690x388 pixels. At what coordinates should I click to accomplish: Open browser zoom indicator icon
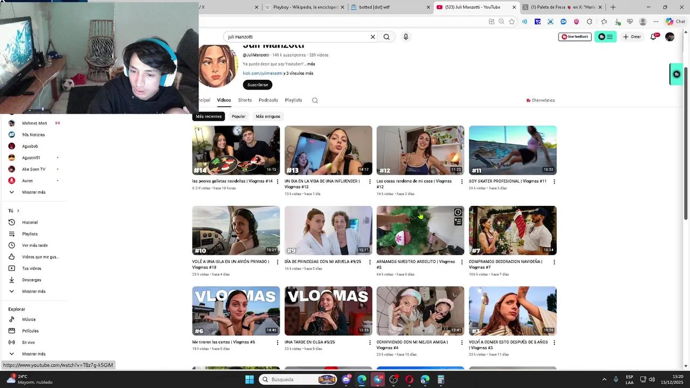pos(501,22)
